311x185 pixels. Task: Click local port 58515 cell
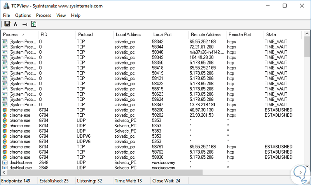158,89
